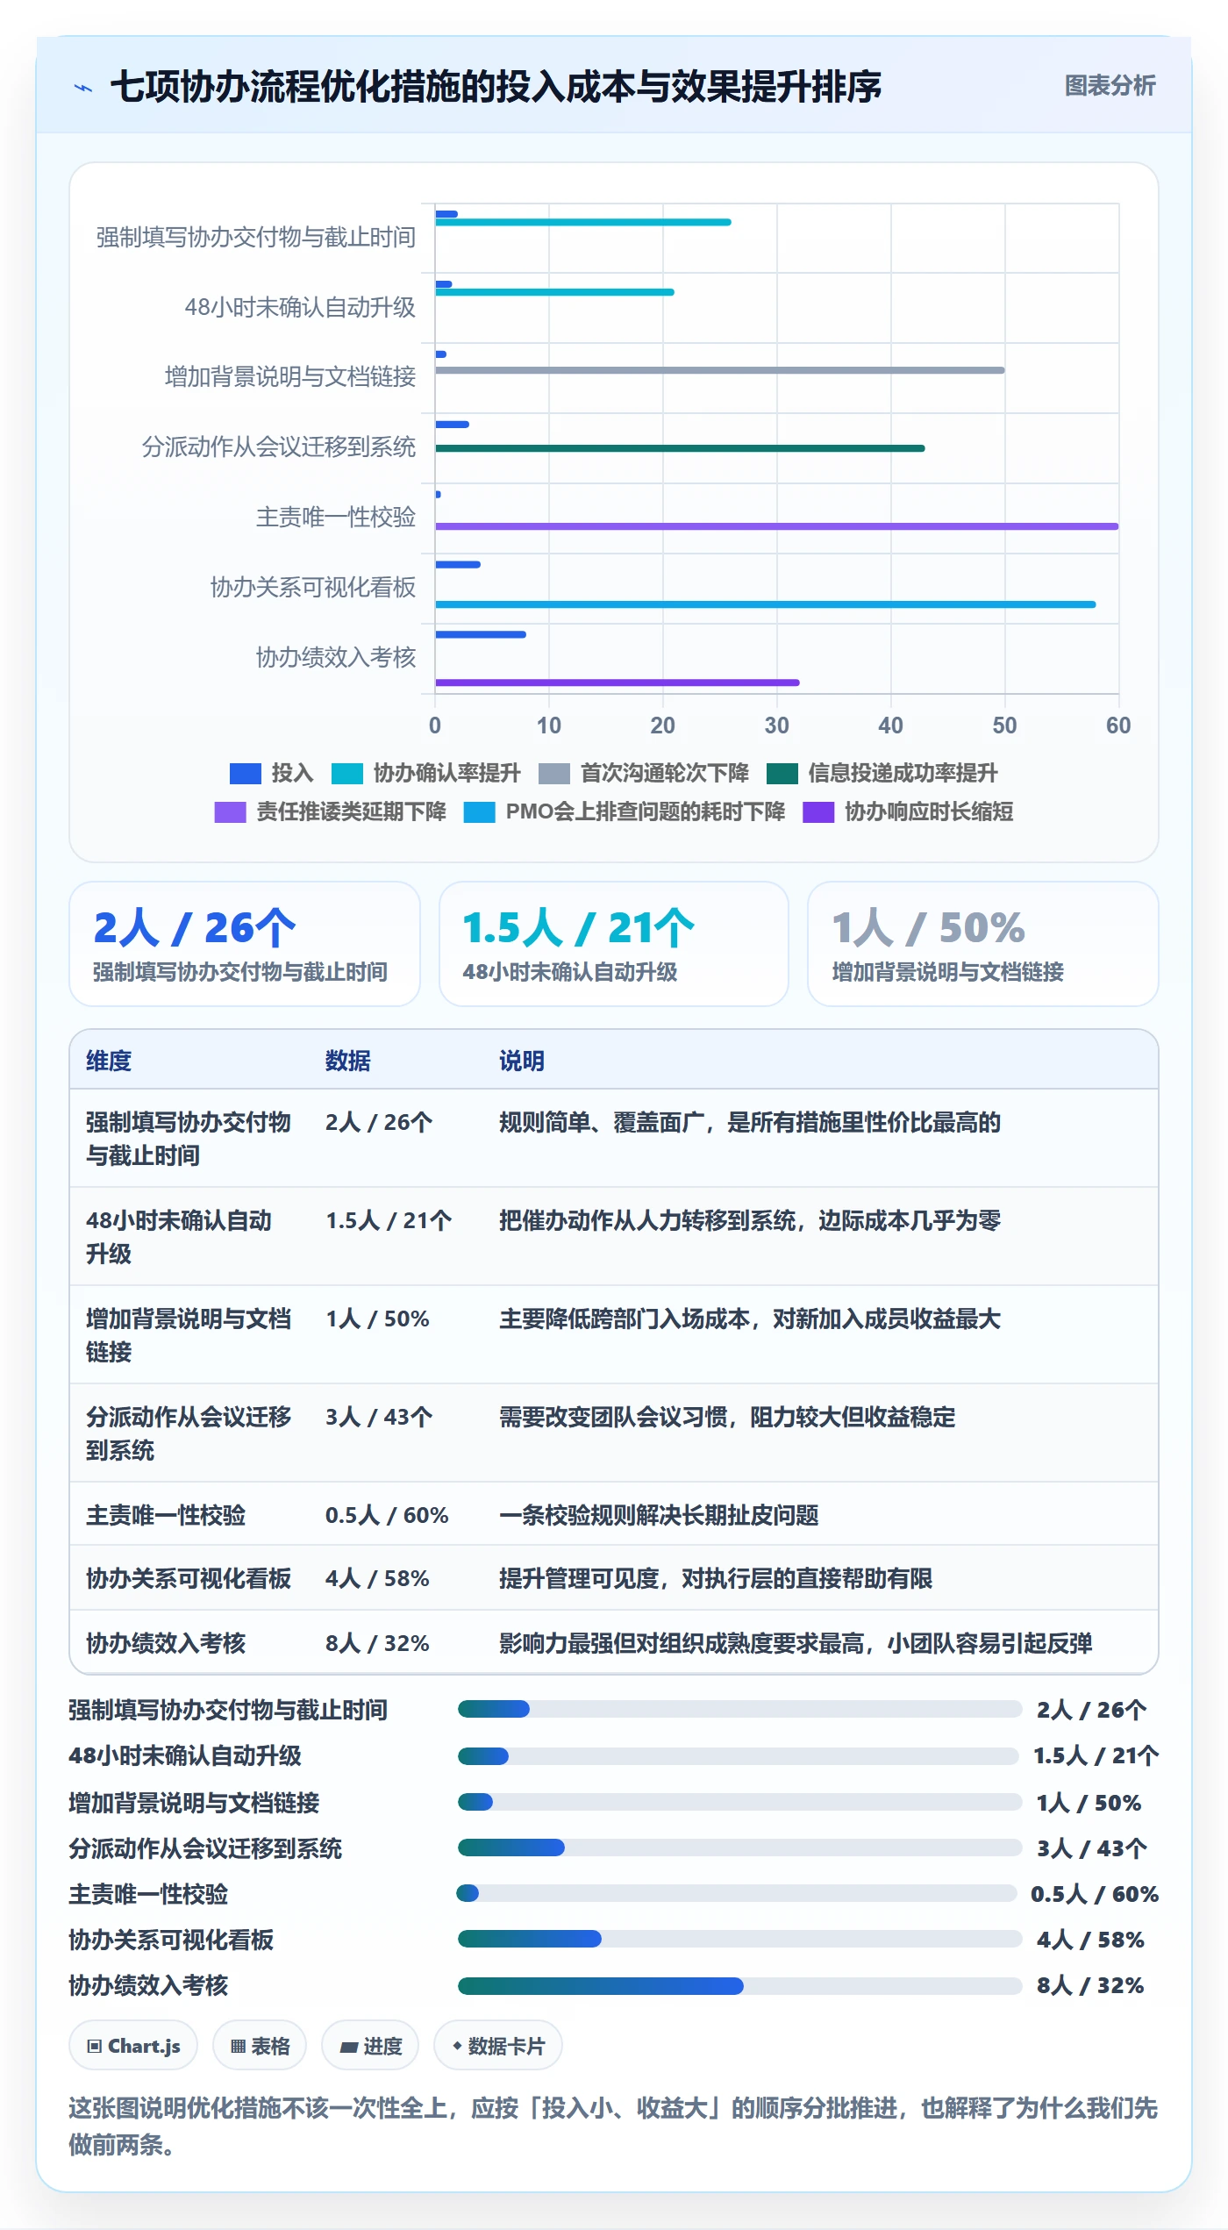This screenshot has height=2230, width=1228.
Task: Toggle the 协办确认率提升 legend swatch
Action: coord(347,773)
